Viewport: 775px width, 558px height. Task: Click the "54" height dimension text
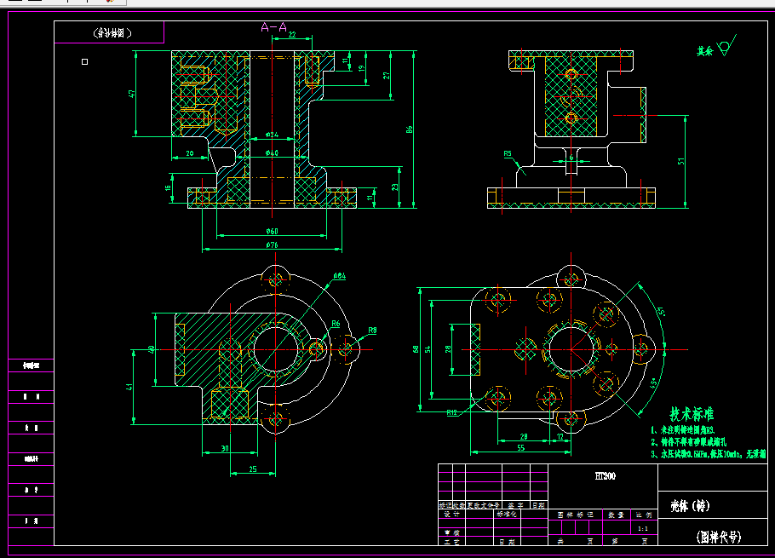point(428,349)
